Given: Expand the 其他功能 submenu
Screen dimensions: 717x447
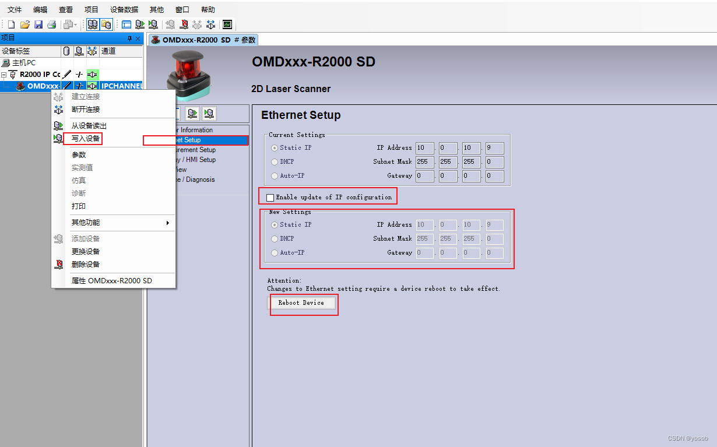Looking at the screenshot, I should click(114, 223).
